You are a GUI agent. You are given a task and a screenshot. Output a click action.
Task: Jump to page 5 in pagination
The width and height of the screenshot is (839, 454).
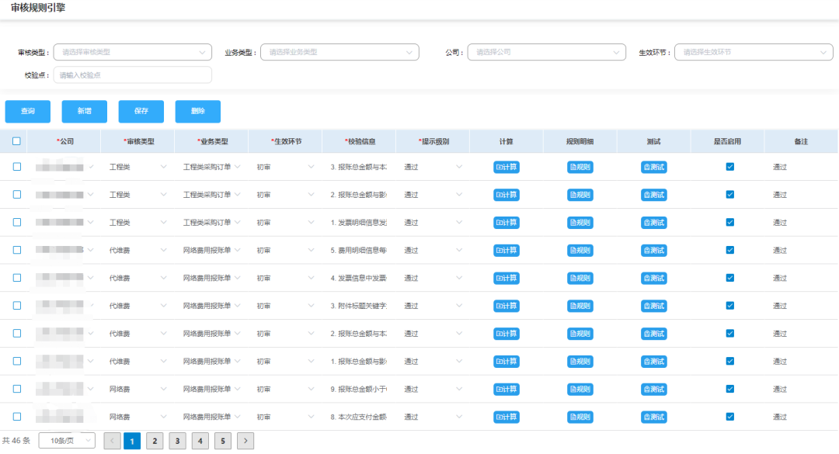[223, 441]
